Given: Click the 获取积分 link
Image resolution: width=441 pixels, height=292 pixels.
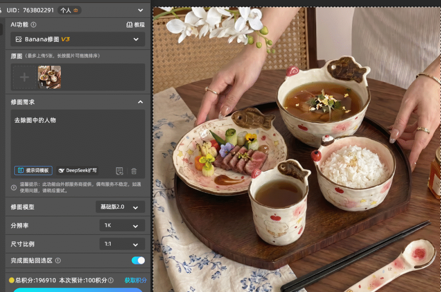Looking at the screenshot, I should click(x=136, y=280).
